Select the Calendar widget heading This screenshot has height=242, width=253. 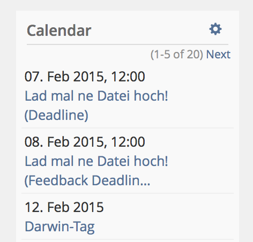59,31
